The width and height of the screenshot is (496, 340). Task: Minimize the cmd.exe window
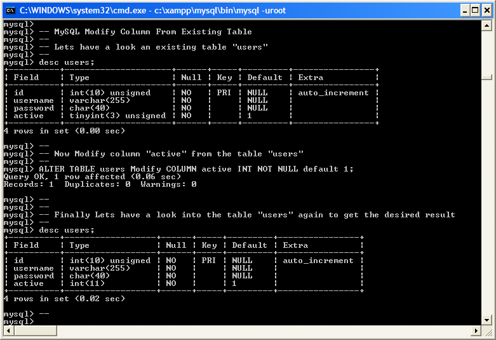(x=465, y=10)
